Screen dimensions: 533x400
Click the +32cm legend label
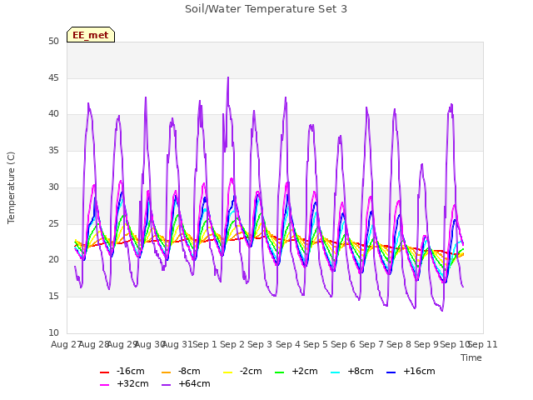click(x=132, y=383)
